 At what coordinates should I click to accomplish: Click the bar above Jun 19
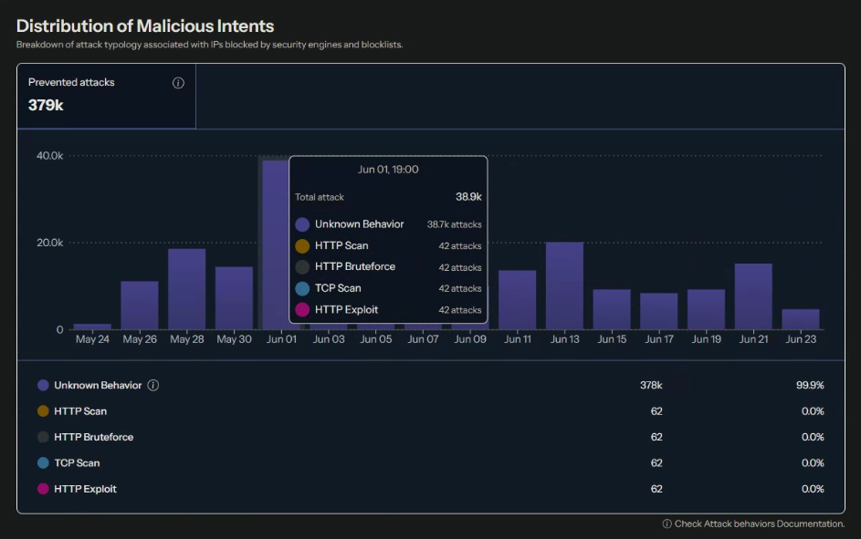[x=706, y=309]
